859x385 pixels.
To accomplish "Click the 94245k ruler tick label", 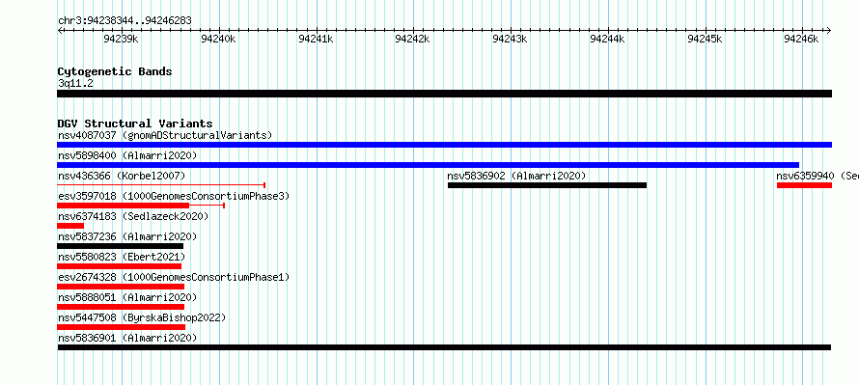I will pos(705,39).
